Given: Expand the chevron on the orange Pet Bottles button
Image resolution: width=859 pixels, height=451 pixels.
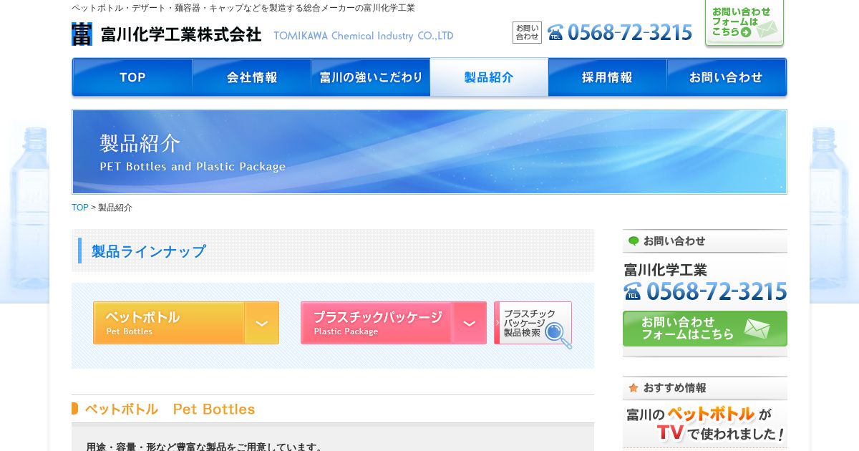Looking at the screenshot, I should (x=262, y=323).
